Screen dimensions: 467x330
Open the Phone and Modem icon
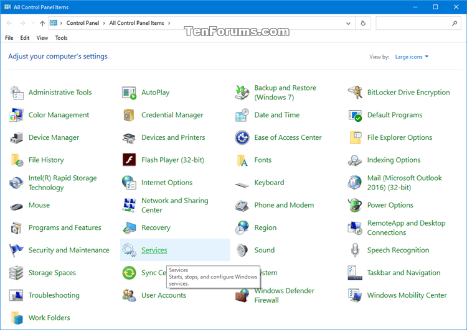point(242,206)
